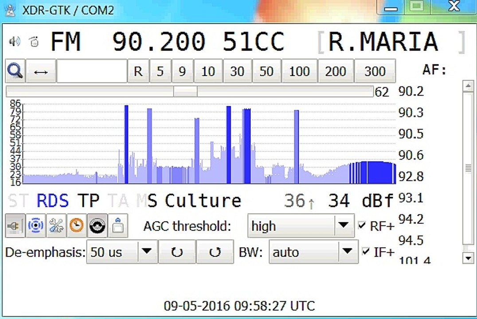477x319 pixels.
Task: Click the horizontal slider handle showing 62
Action: tap(185, 91)
